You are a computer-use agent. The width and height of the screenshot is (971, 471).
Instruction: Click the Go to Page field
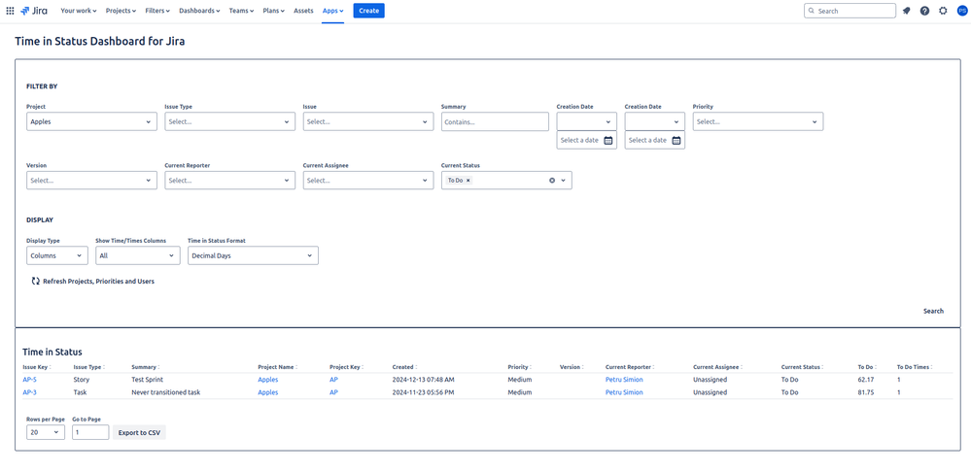tap(90, 432)
